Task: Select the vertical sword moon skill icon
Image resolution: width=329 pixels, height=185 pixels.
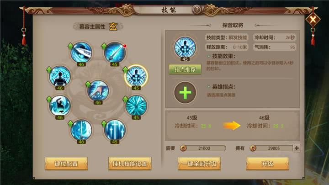Action: pyautogui.click(x=81, y=130)
